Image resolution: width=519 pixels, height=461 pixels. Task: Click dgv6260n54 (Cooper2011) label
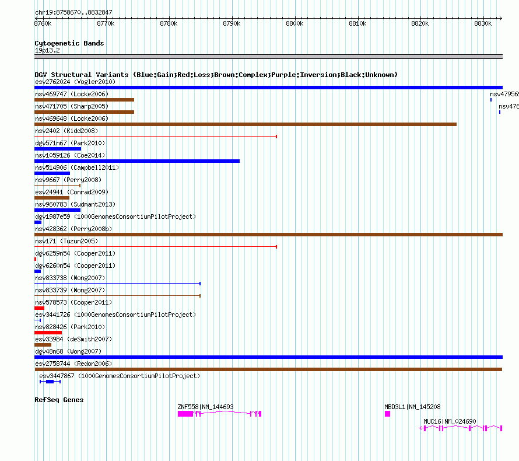(75, 266)
